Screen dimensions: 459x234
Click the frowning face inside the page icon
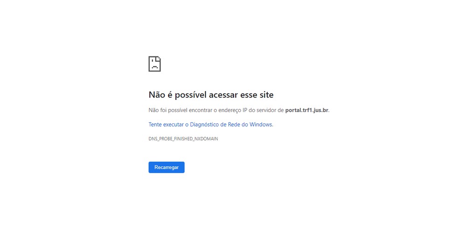click(154, 65)
